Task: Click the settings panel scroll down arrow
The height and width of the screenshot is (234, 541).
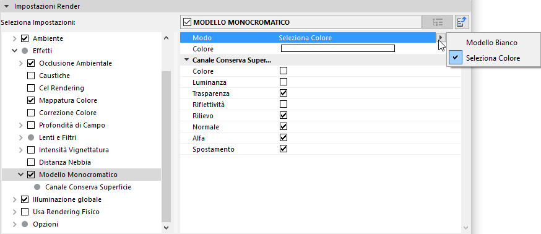Action: [465, 228]
